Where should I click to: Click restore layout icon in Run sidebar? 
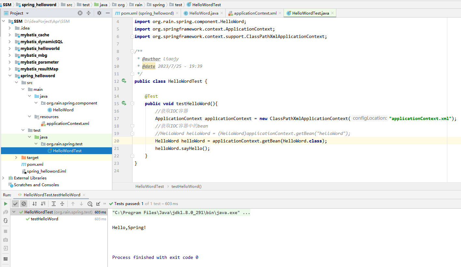(x=6, y=259)
